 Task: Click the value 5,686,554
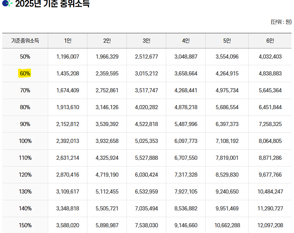point(227,107)
